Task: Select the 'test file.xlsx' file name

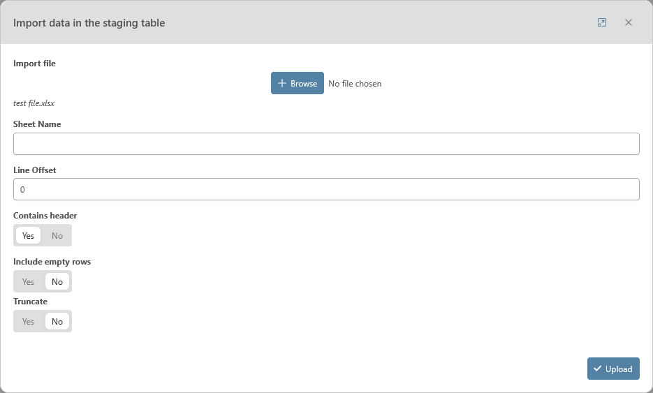Action: [34, 103]
